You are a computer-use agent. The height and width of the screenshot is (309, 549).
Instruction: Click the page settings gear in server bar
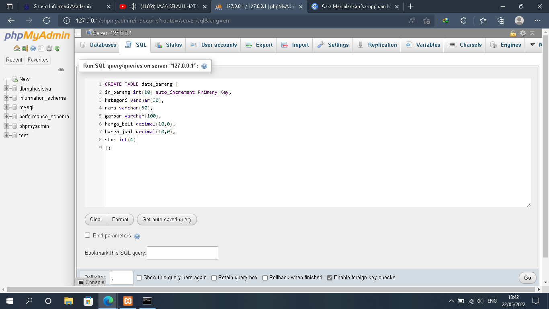[522, 33]
